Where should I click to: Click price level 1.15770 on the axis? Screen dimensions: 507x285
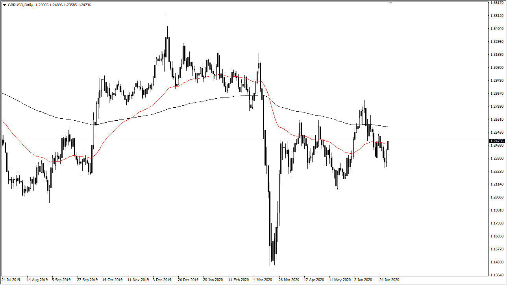[x=497, y=249]
